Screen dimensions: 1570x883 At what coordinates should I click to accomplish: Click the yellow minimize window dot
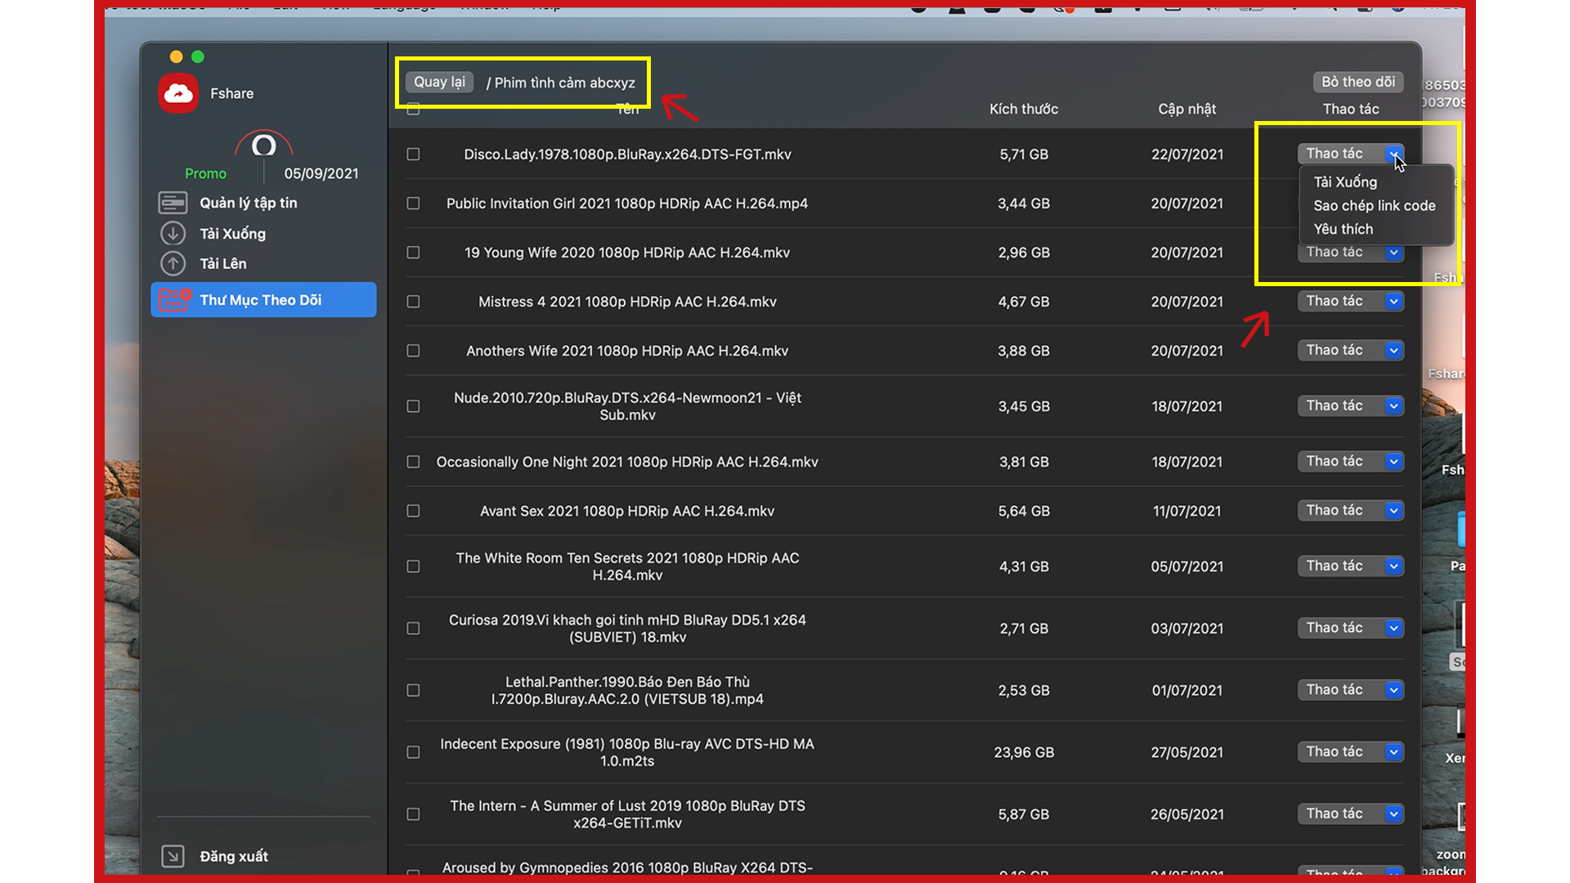tap(176, 56)
